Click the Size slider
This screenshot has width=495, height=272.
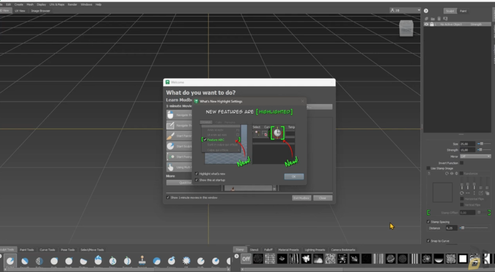pos(484,144)
